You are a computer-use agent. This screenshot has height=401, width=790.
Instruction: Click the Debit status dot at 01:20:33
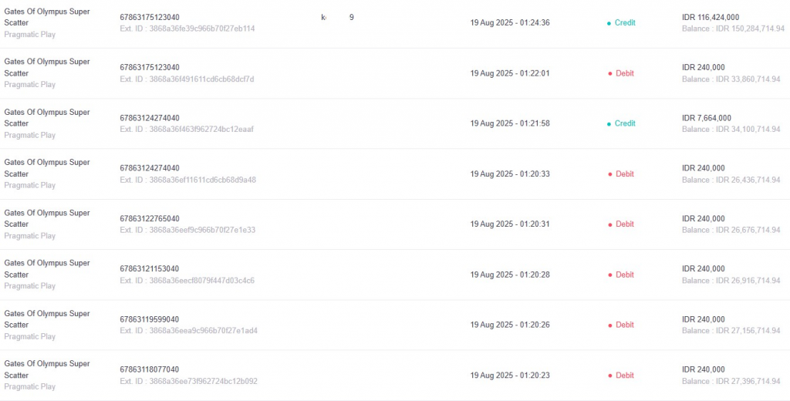click(610, 174)
